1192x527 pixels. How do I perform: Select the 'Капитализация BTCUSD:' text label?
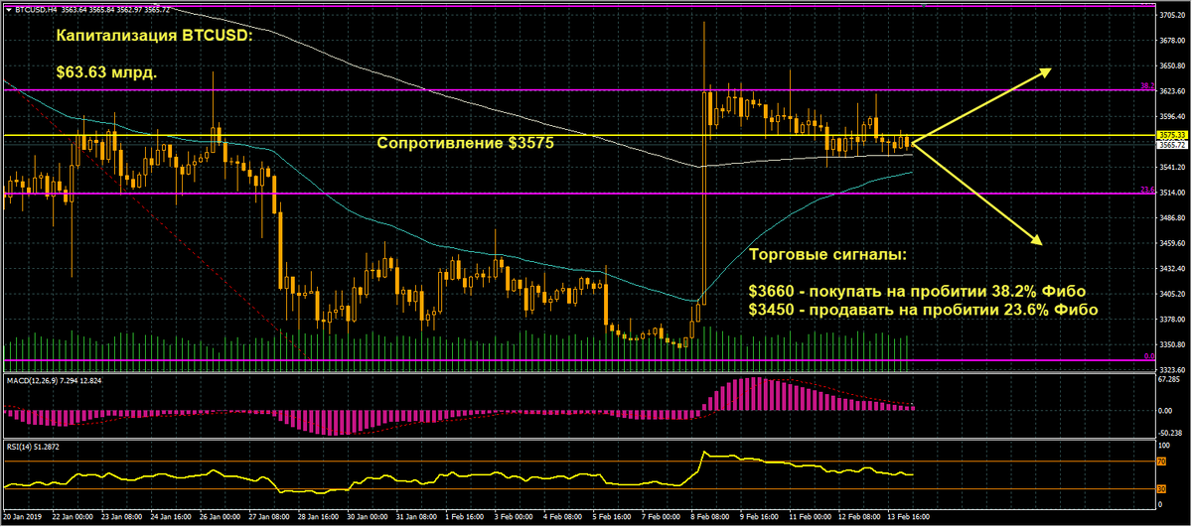pyautogui.click(x=153, y=37)
